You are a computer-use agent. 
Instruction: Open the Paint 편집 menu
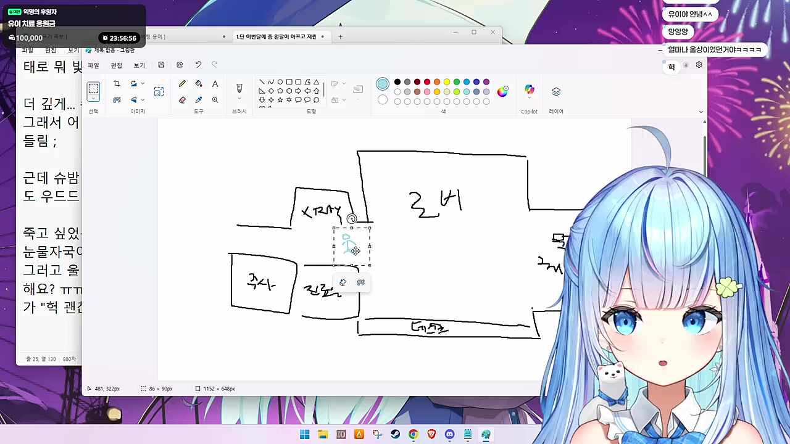(x=116, y=65)
